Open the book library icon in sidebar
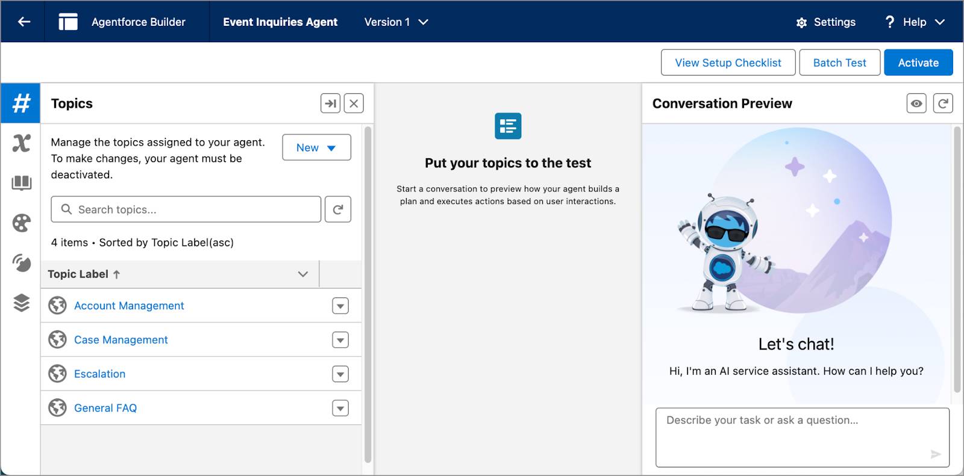This screenshot has width=964, height=476. click(21, 183)
